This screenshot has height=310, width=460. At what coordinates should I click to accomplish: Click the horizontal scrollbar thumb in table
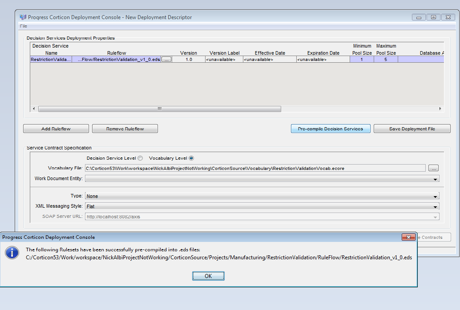click(x=160, y=109)
